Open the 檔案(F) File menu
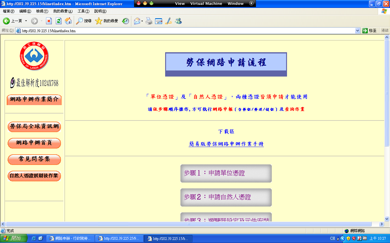Viewport: 390px width, 243px height. click(9, 11)
